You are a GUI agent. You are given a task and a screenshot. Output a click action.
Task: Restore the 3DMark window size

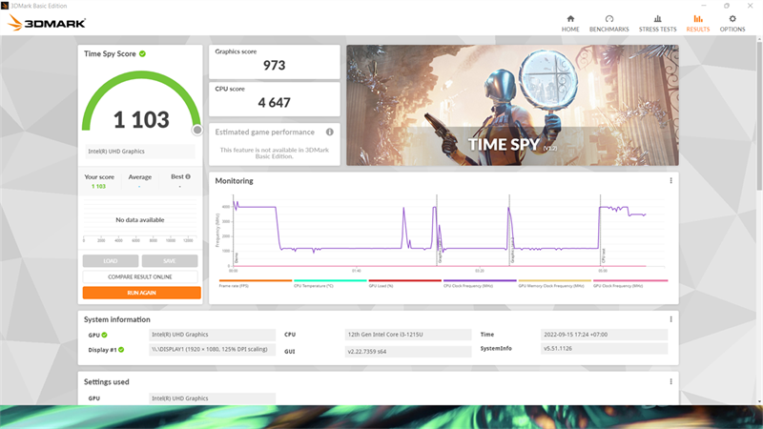(x=727, y=6)
